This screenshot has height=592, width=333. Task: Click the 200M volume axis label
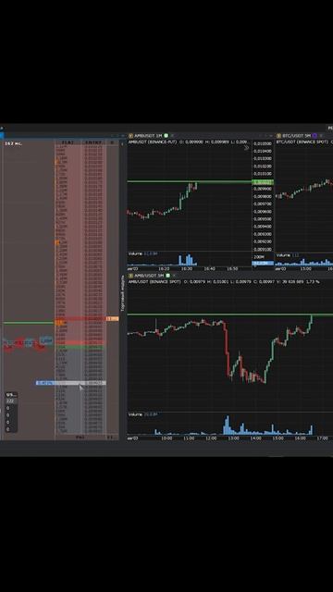click(259, 257)
